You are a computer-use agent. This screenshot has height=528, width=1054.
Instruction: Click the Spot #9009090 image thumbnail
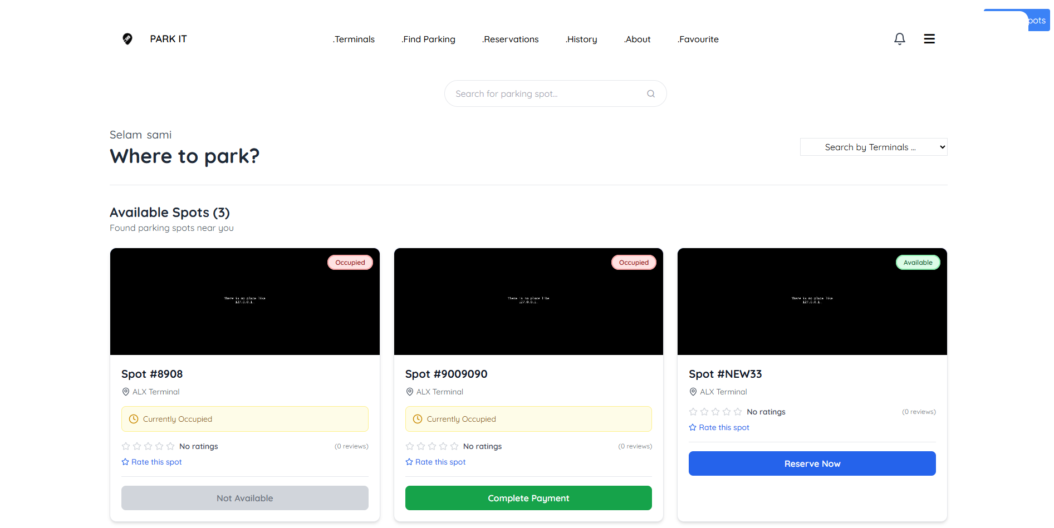click(528, 302)
